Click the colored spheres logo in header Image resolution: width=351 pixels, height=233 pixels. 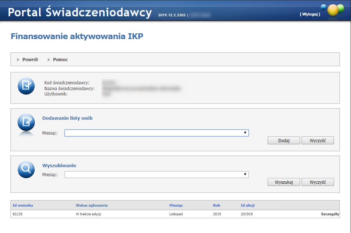[x=334, y=10]
